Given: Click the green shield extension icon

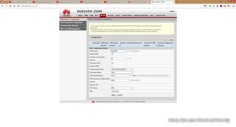Looking at the screenshot, I should coord(228,6).
